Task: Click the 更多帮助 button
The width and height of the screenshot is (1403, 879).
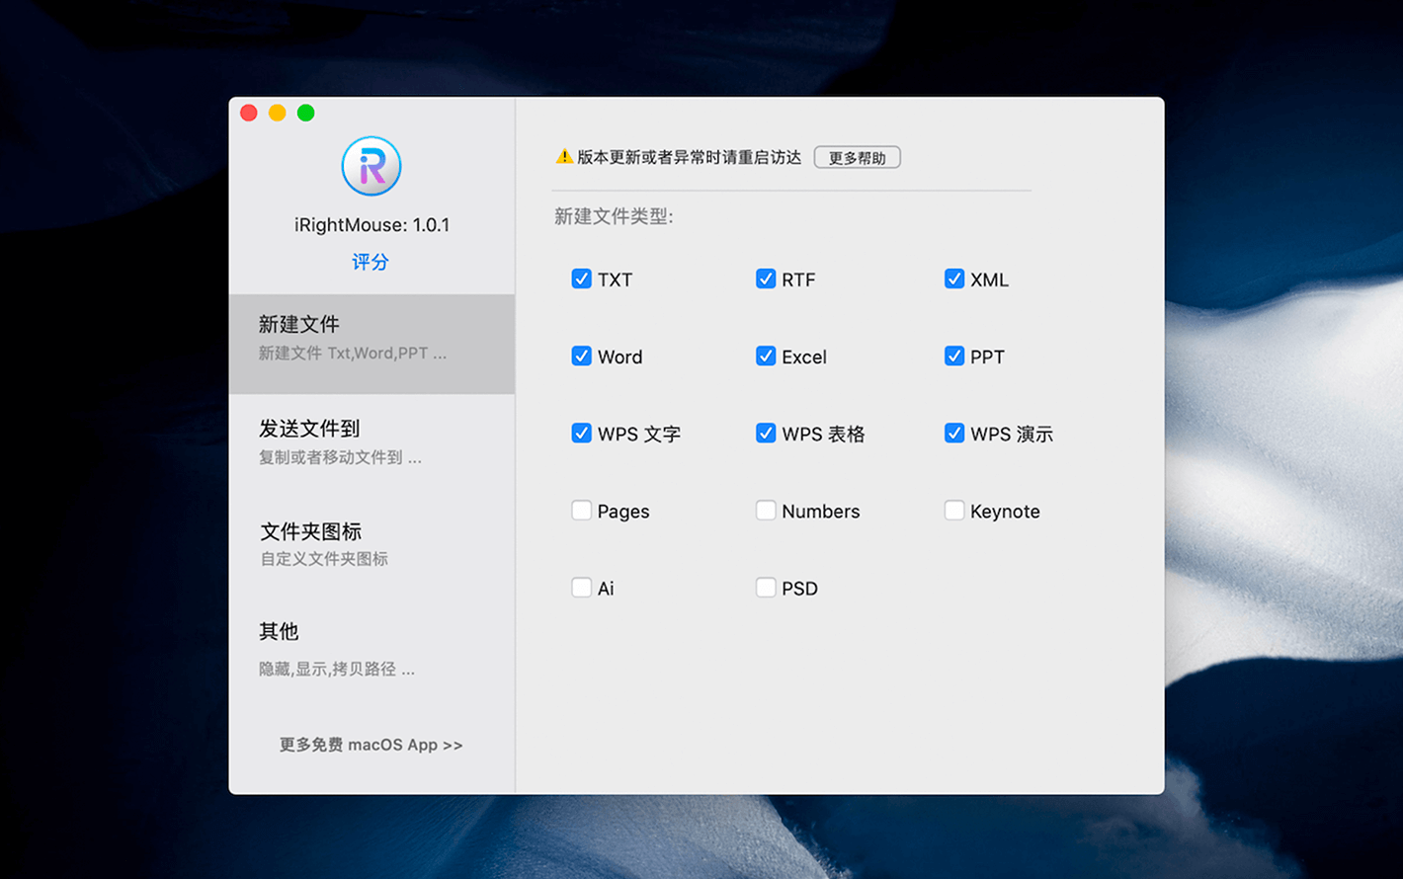Action: [858, 158]
